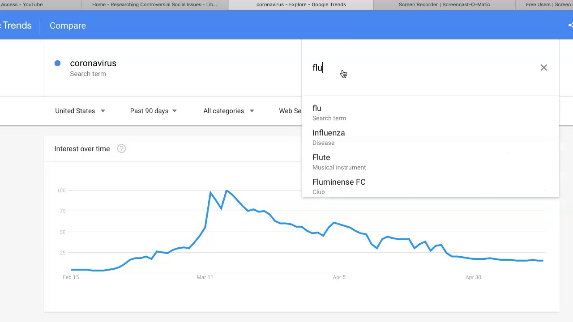Open the United States region dropdown

coord(80,111)
